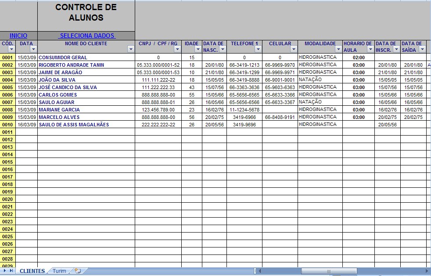Open the DATA column filter dropdown
This screenshot has height=276, width=431.
(33, 49)
